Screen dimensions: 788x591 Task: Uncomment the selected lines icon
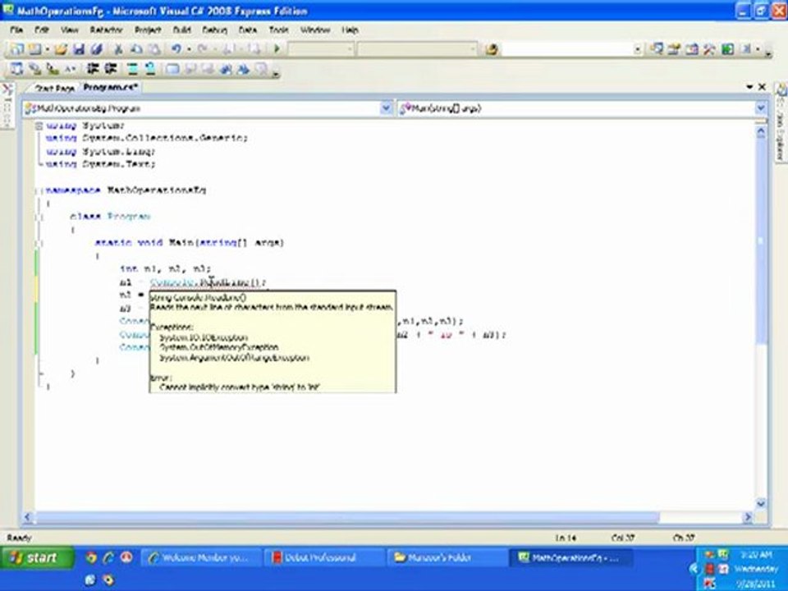(149, 68)
